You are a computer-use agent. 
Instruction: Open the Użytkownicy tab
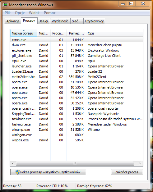tap(94, 21)
